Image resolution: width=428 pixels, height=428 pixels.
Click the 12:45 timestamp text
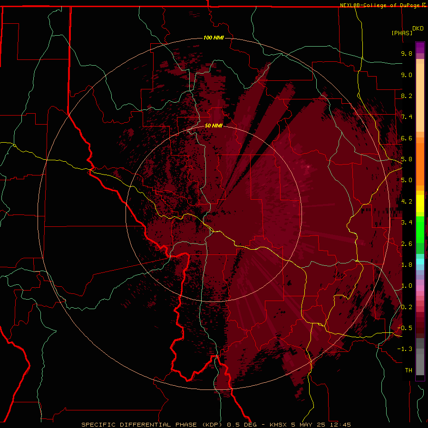point(340,425)
